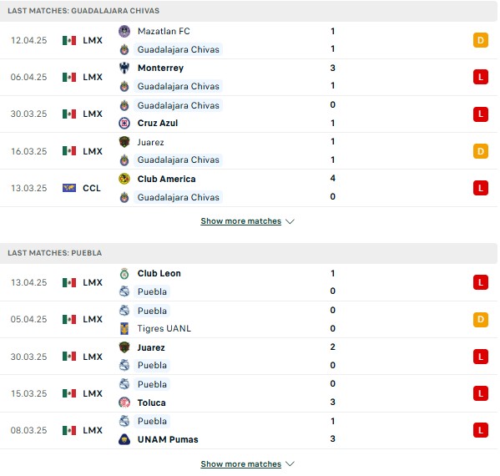
Task: Click the Mazatlan FC team crest
Action: tap(124, 31)
